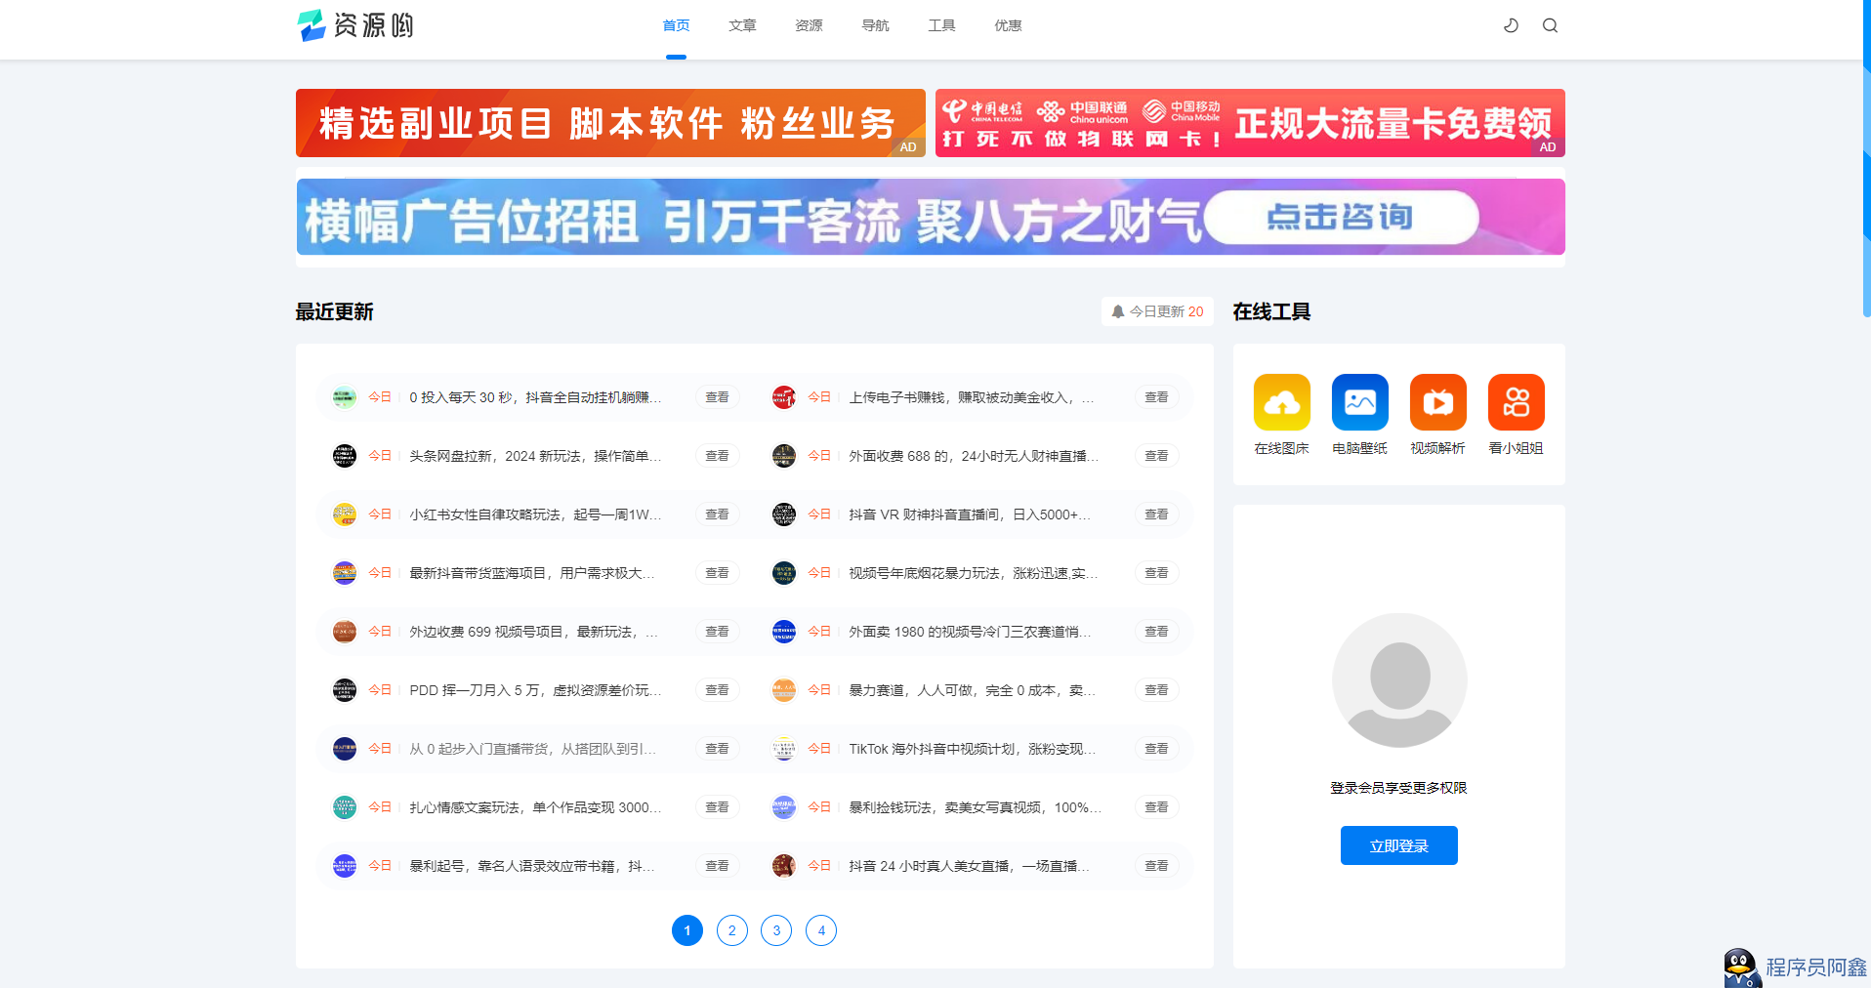Click 查看 for 抖音 24 小时真人美女直播 post
This screenshot has width=1871, height=988.
tap(1157, 866)
